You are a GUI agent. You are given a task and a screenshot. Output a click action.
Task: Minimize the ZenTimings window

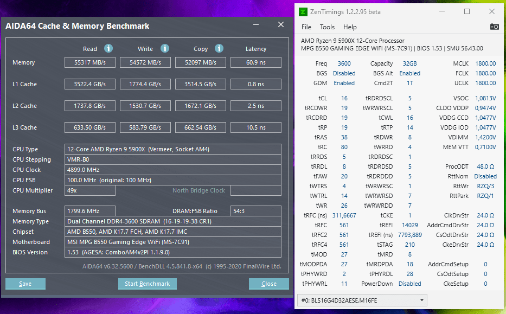[x=442, y=11]
